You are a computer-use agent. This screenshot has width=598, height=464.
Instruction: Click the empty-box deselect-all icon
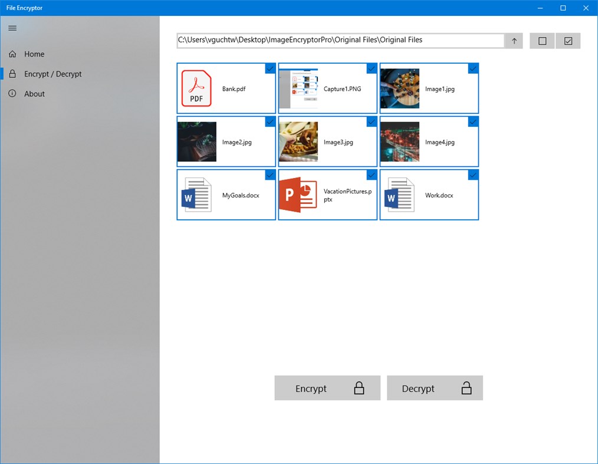pyautogui.click(x=541, y=40)
